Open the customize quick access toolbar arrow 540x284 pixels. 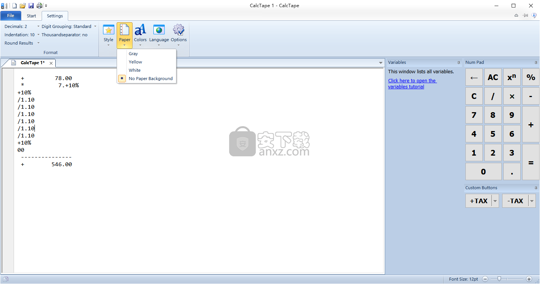coord(46,6)
